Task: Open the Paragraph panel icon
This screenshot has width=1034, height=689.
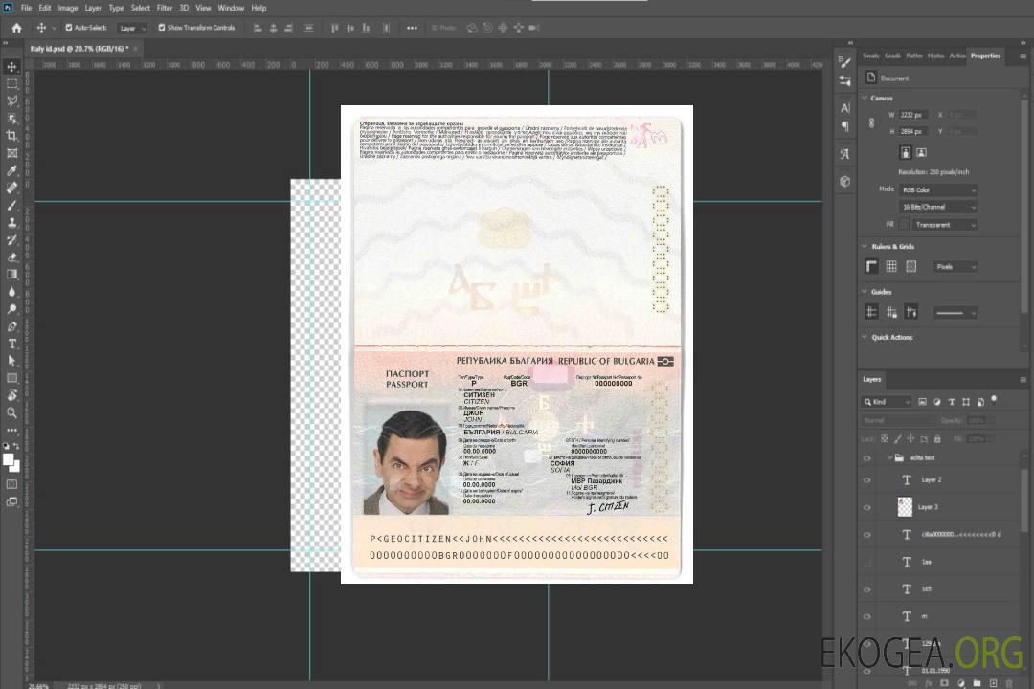Action: (x=844, y=126)
